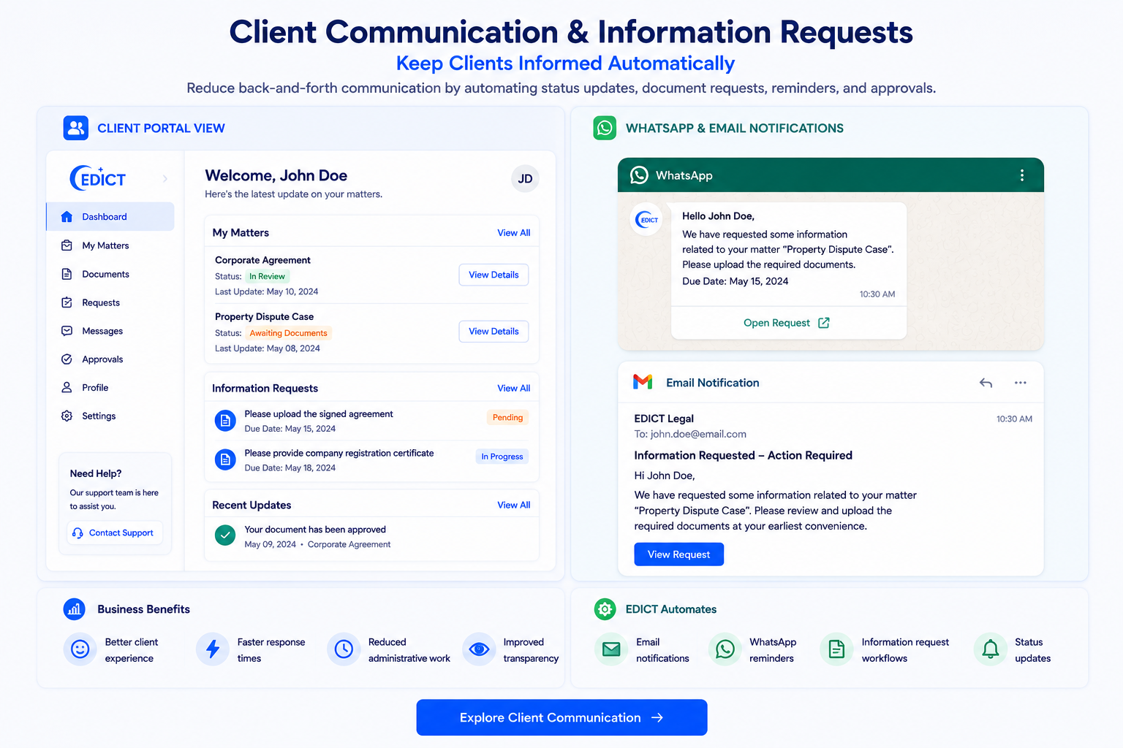Click the Status updates bell icon

(x=991, y=649)
